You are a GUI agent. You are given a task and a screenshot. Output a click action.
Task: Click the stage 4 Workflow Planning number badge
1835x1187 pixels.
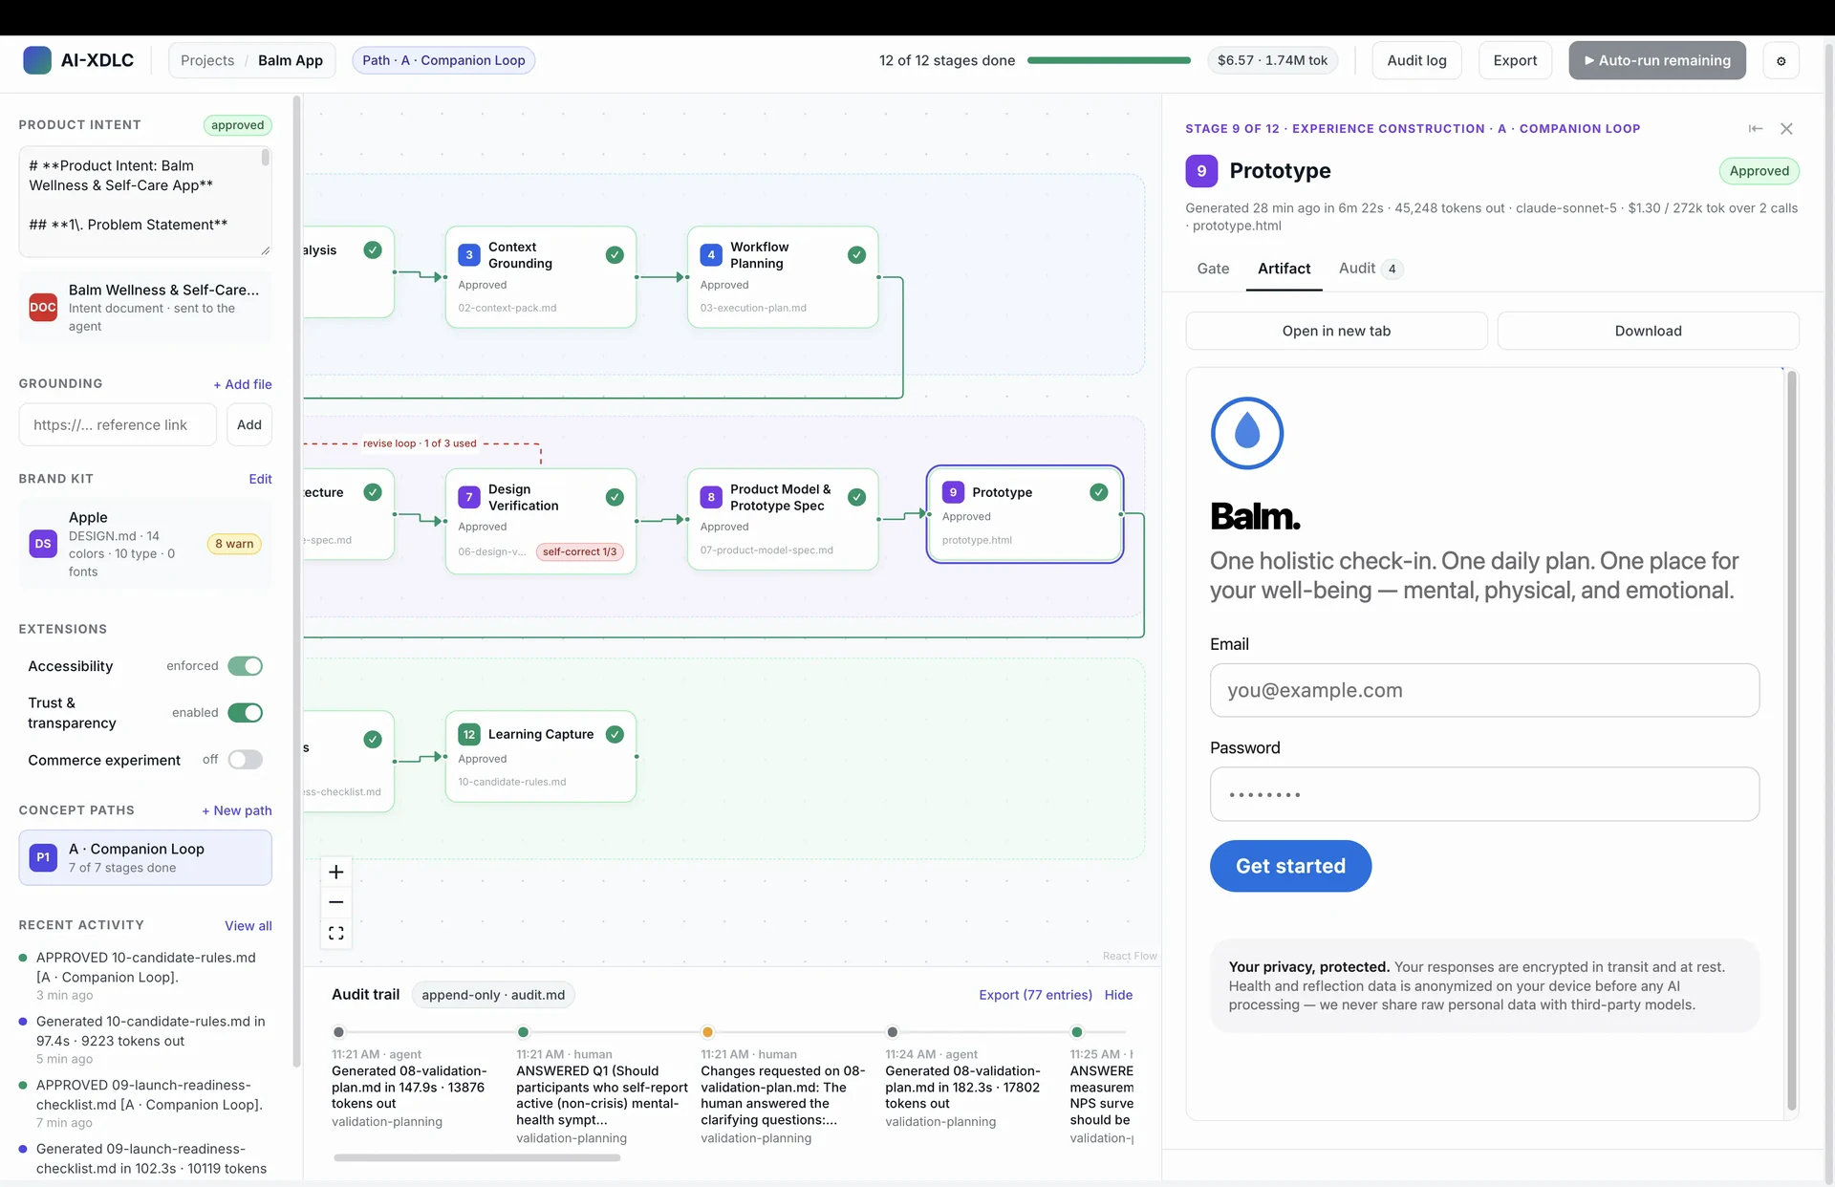(x=711, y=255)
